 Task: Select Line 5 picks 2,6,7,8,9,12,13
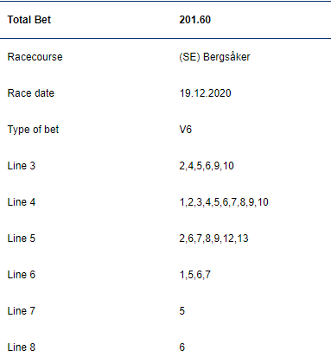click(213, 239)
